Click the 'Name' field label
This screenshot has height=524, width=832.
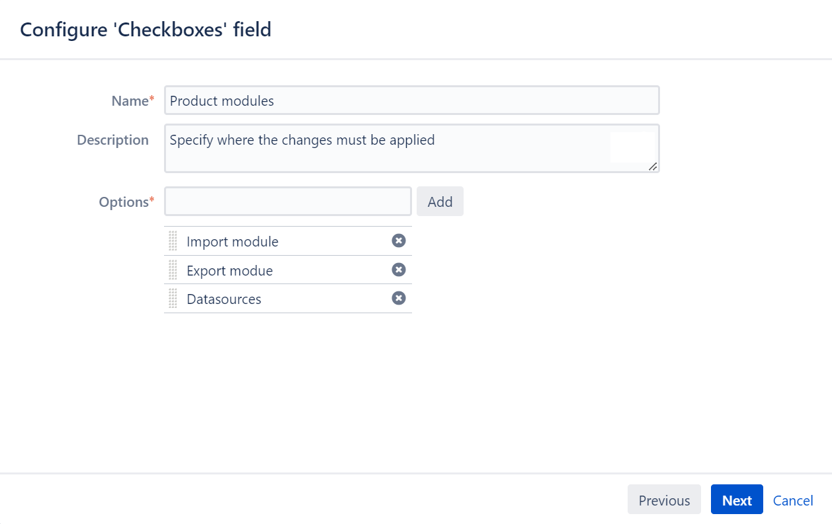coord(130,101)
